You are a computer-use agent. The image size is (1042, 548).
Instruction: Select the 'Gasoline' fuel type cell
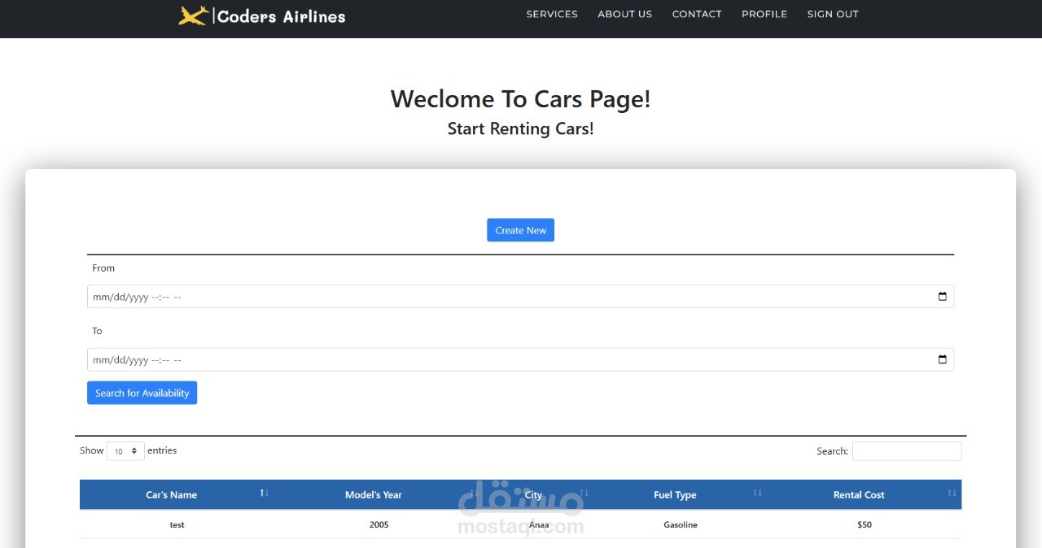click(x=681, y=524)
